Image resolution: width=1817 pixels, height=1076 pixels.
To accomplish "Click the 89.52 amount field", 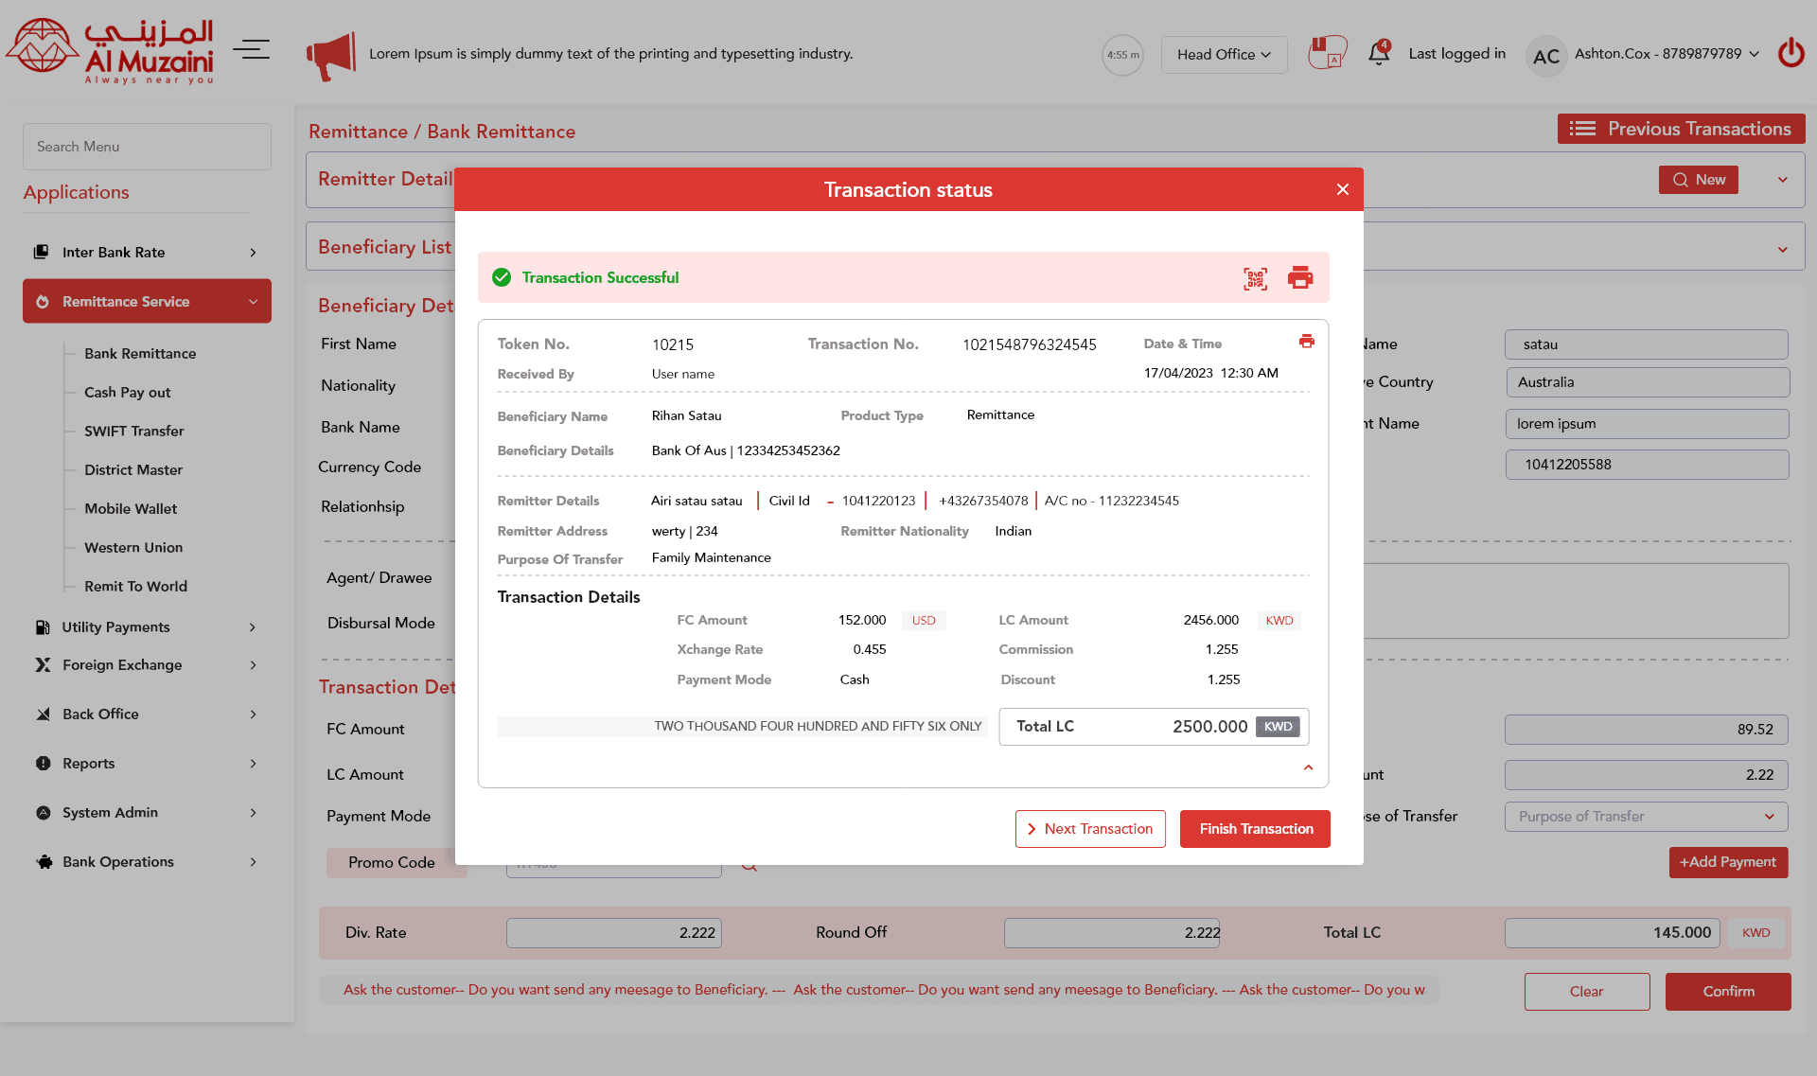I will pyautogui.click(x=1647, y=730).
